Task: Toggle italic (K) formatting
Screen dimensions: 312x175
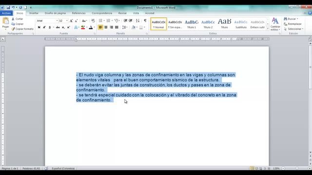Action: [44, 27]
